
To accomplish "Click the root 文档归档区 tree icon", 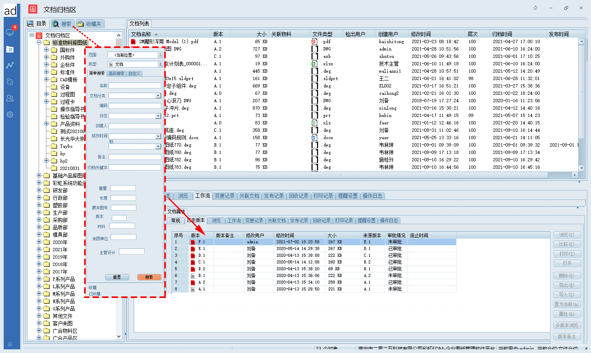I will (x=39, y=35).
